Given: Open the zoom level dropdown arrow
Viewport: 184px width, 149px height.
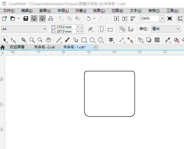Looking at the screenshot, I should coord(162,18).
